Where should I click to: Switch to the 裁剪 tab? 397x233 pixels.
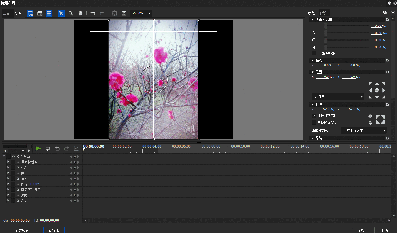click(x=6, y=14)
